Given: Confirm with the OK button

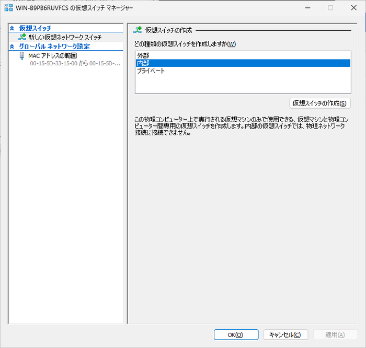Looking at the screenshot, I should pyautogui.click(x=236, y=334).
